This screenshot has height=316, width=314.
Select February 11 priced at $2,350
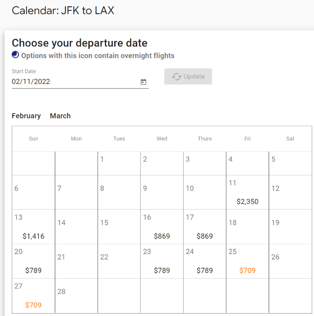click(x=247, y=192)
